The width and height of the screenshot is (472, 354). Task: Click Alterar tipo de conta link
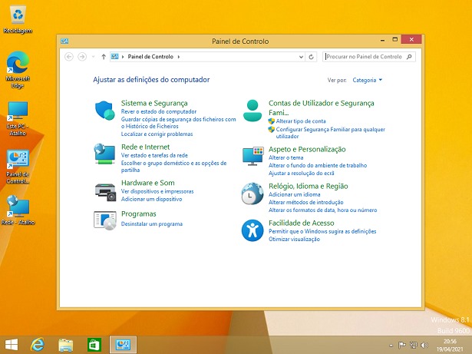pyautogui.click(x=301, y=121)
